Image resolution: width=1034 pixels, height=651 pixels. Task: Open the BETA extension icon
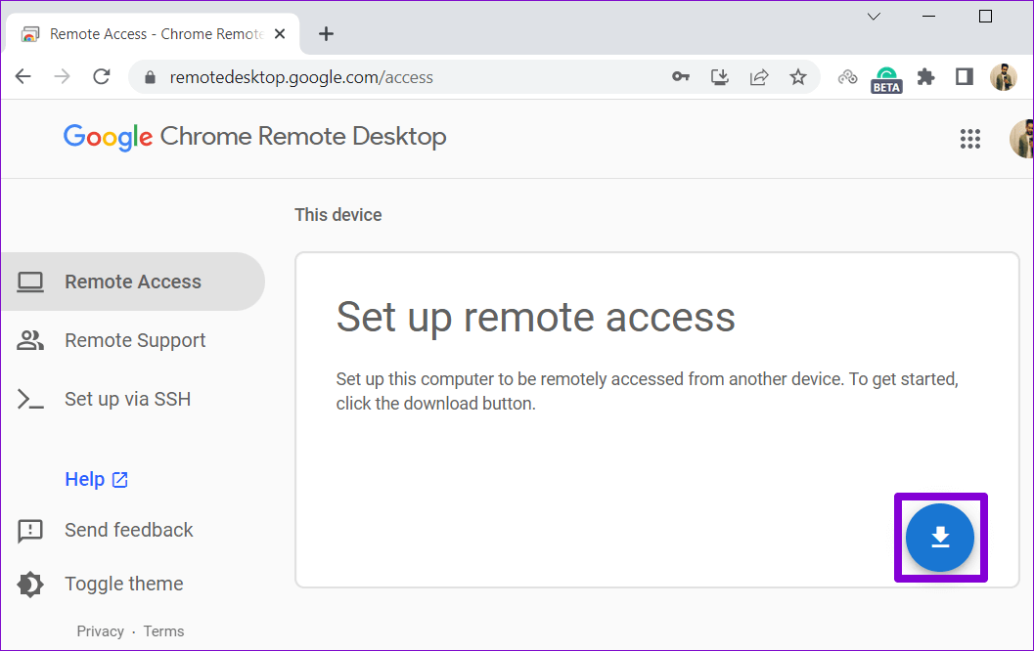click(886, 78)
